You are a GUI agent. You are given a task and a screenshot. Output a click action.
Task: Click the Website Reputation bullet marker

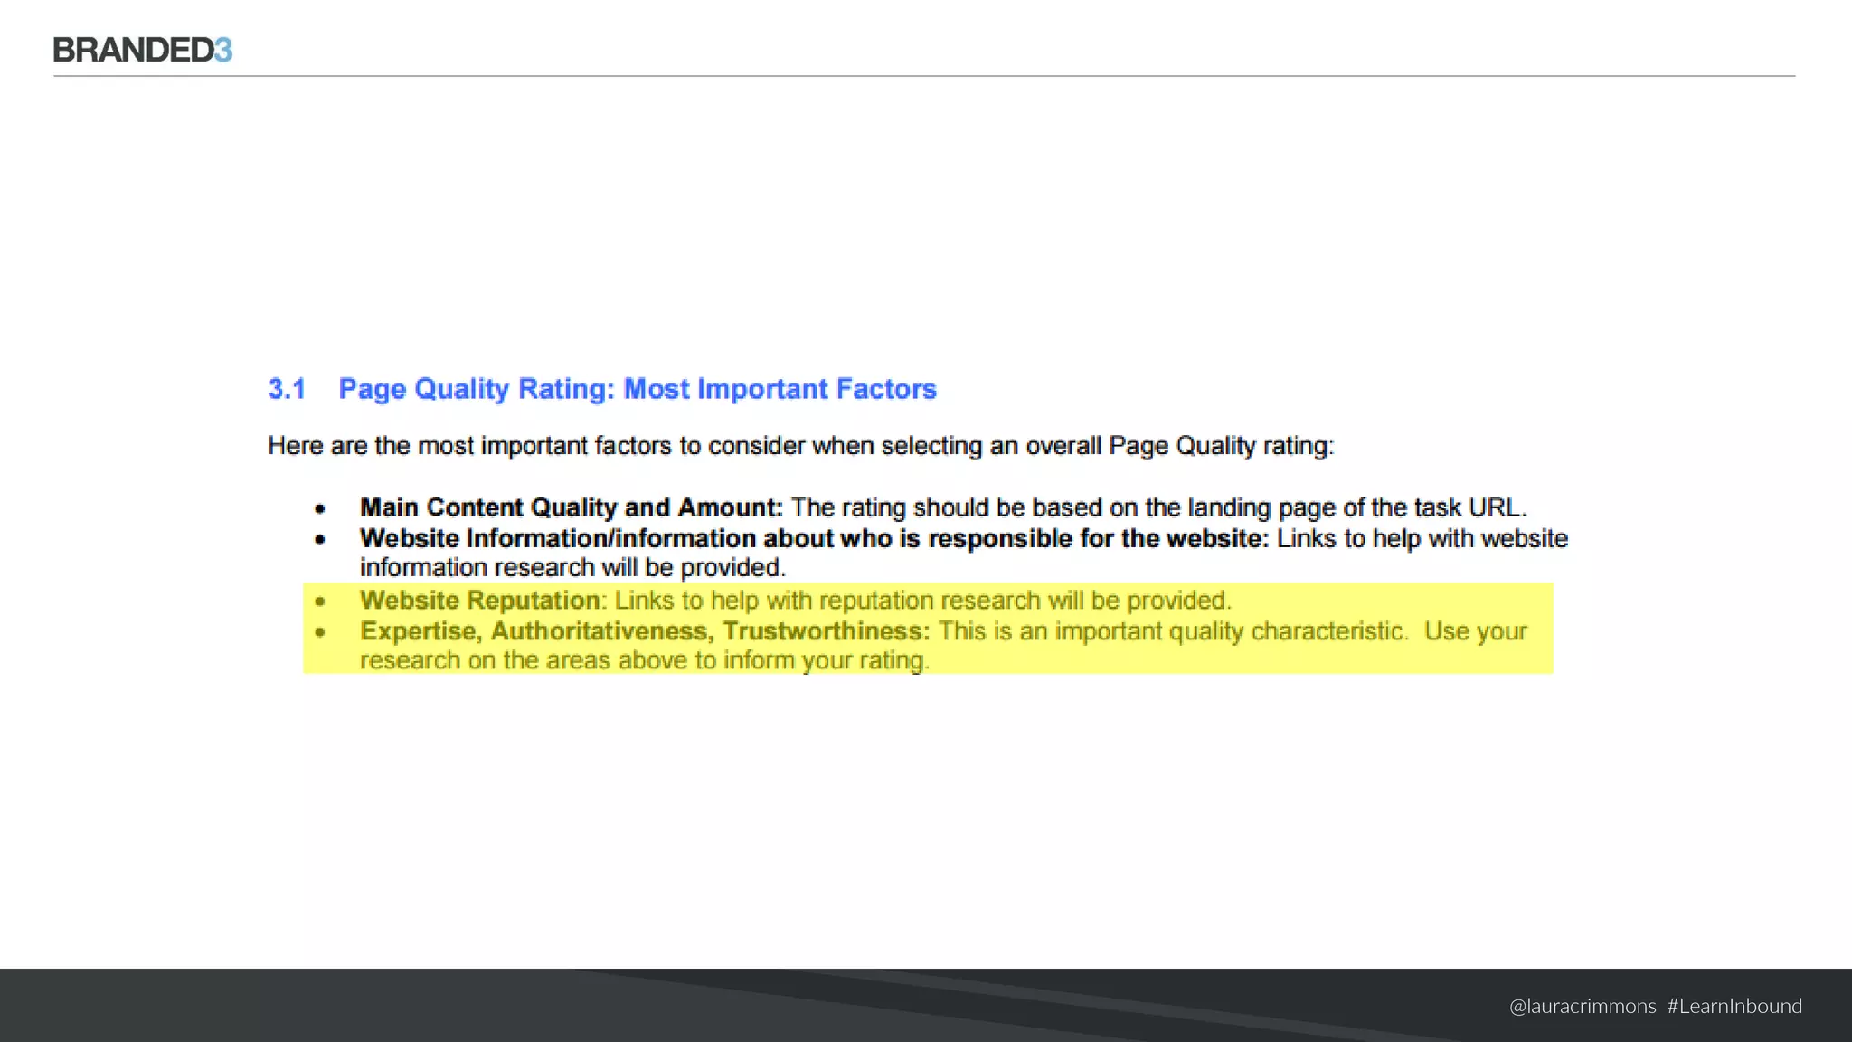(x=320, y=601)
